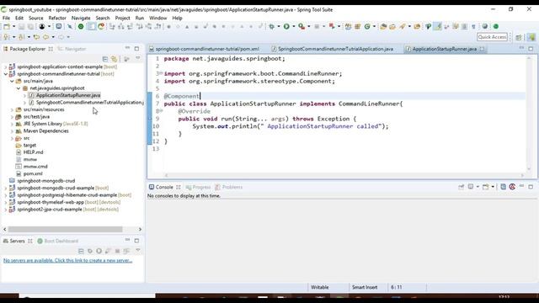Click the Open Console icon in Console toolbar
Image resolution: width=539 pixels, height=303 pixels.
(485, 187)
